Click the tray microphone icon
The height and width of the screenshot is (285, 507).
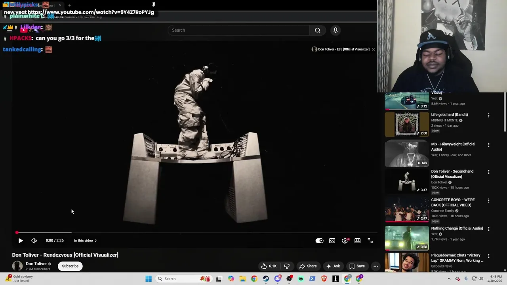[466, 279]
